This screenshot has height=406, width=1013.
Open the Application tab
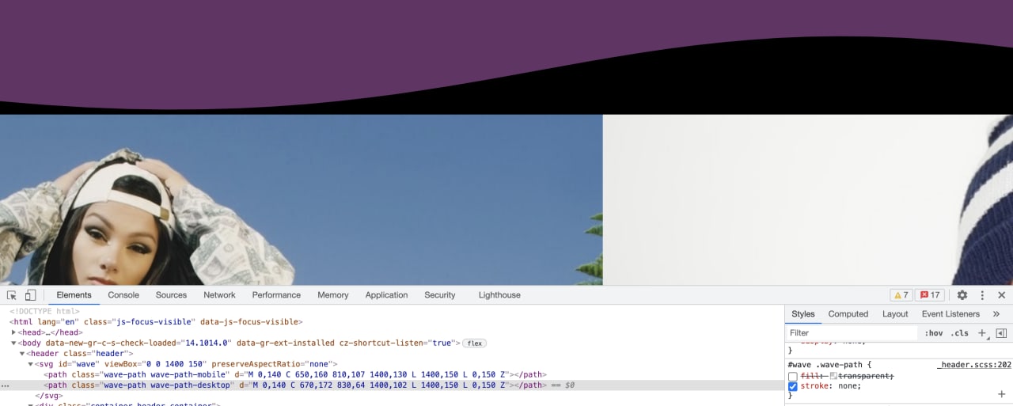pyautogui.click(x=386, y=295)
